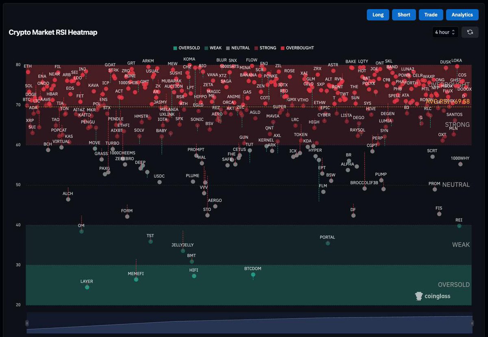Select the LAYER data point

coord(87,287)
